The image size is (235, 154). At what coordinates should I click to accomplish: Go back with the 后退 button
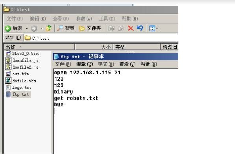(13, 28)
